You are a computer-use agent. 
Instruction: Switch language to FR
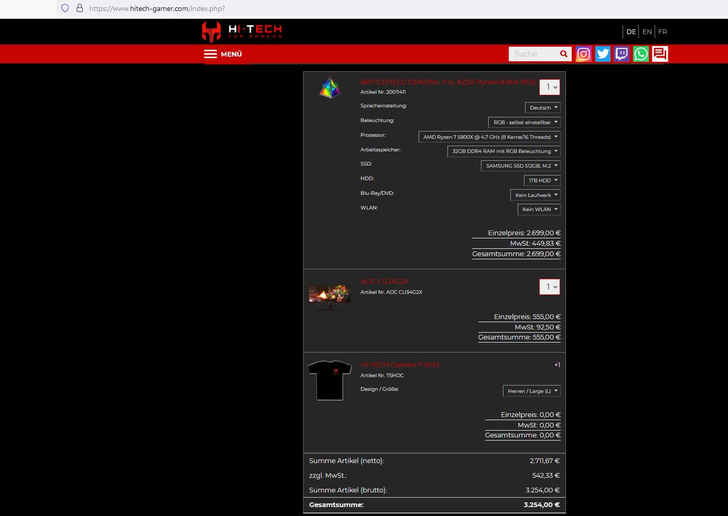[x=662, y=31]
